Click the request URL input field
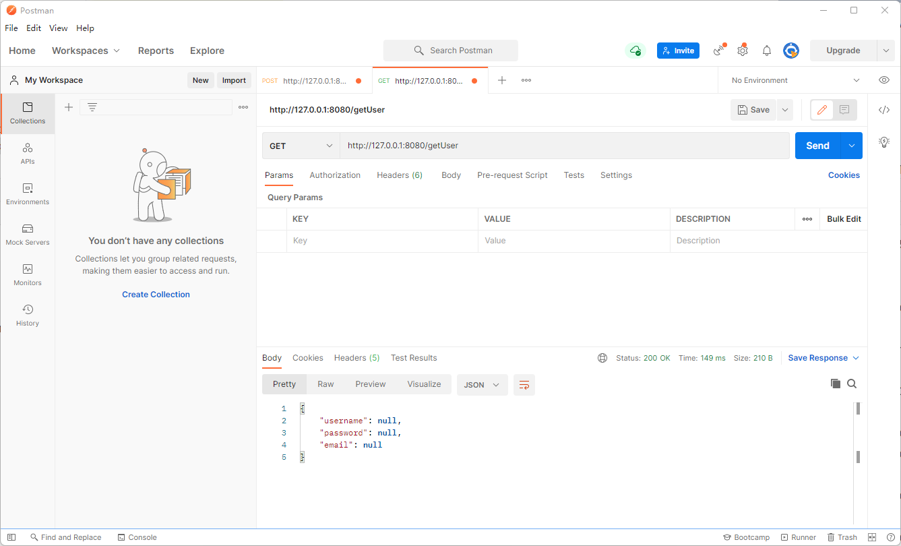Image resolution: width=901 pixels, height=546 pixels. pyautogui.click(x=565, y=146)
